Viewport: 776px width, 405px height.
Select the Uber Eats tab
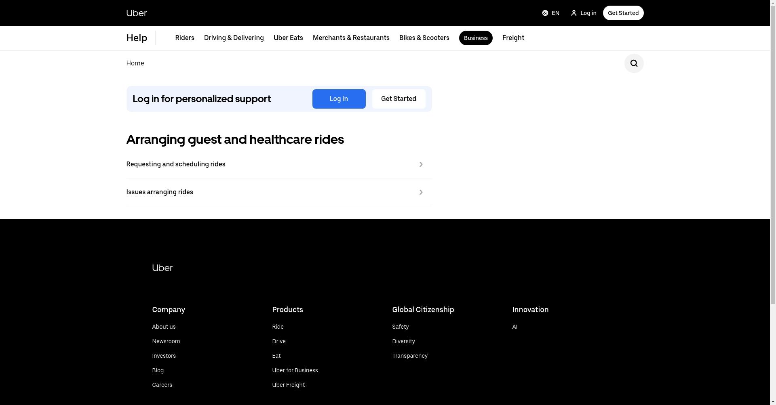click(288, 38)
